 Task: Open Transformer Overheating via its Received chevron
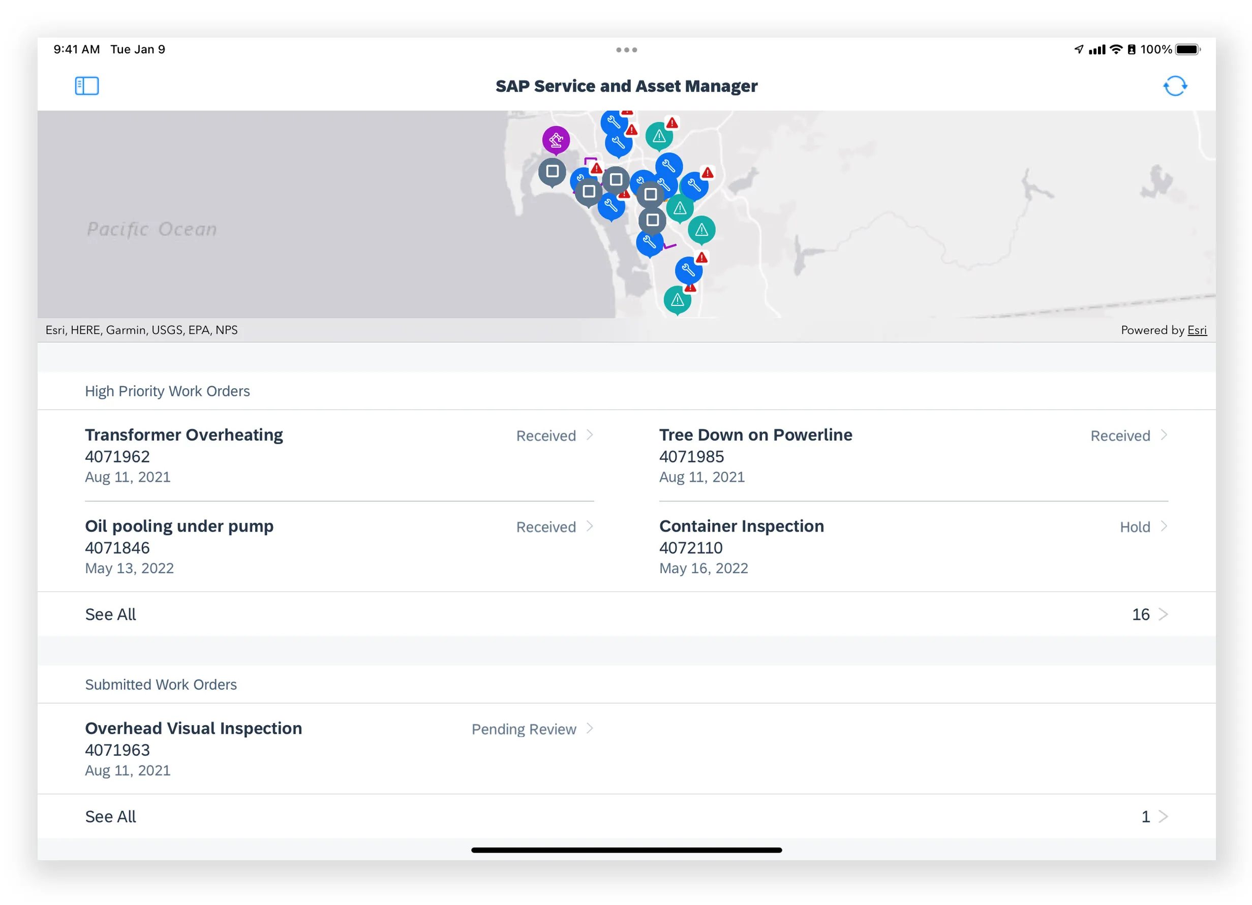(x=589, y=435)
